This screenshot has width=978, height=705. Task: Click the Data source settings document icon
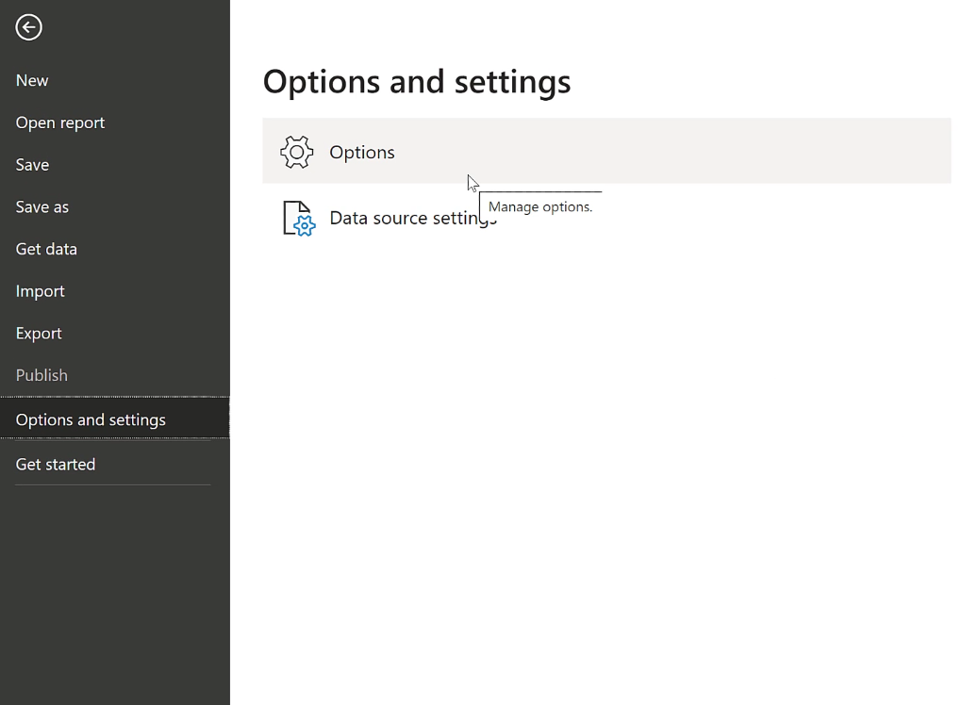coord(299,218)
